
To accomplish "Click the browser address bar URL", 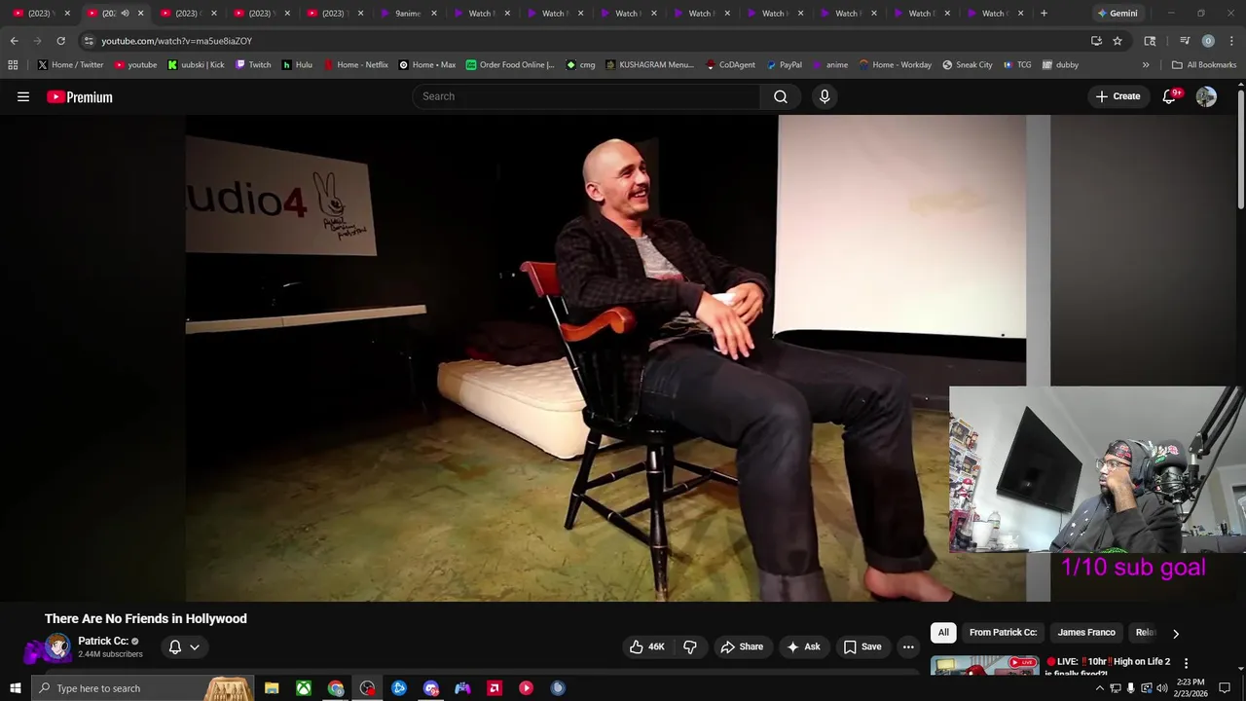I will tap(176, 41).
